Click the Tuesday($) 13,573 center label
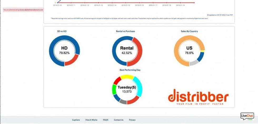The width and height of the screenshot is (258, 124). [127, 89]
